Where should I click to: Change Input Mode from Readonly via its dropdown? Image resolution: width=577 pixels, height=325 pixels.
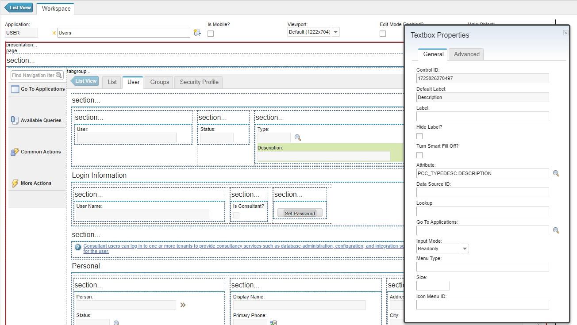click(465, 249)
